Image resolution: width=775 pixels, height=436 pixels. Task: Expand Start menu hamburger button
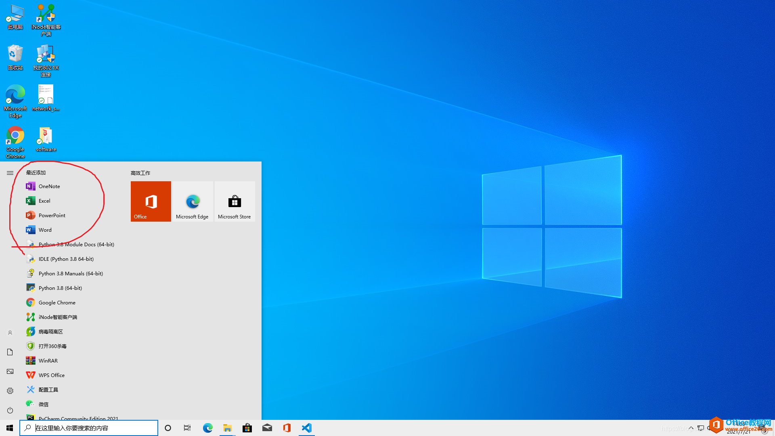point(10,172)
